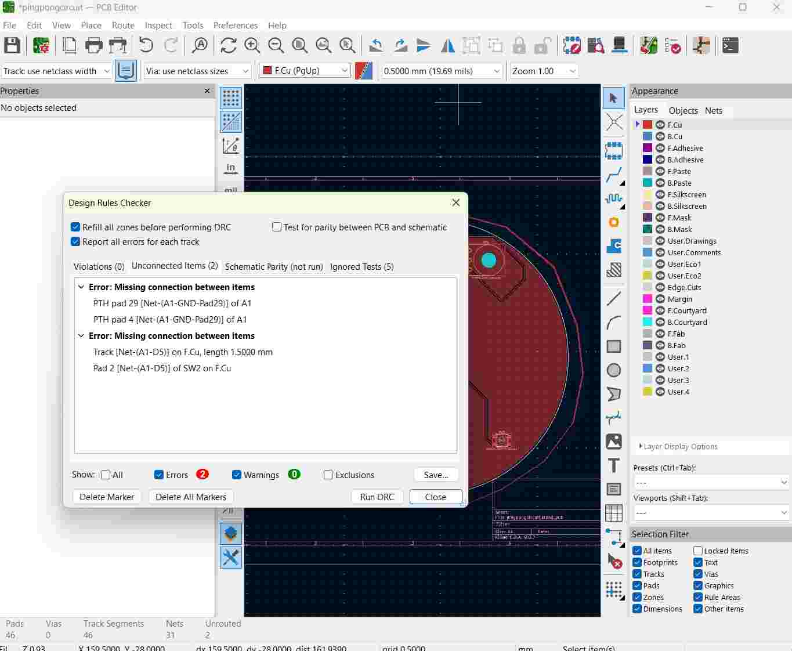This screenshot has width=792, height=651.
Task: Click the Draw Line tool icon
Action: pyautogui.click(x=613, y=299)
